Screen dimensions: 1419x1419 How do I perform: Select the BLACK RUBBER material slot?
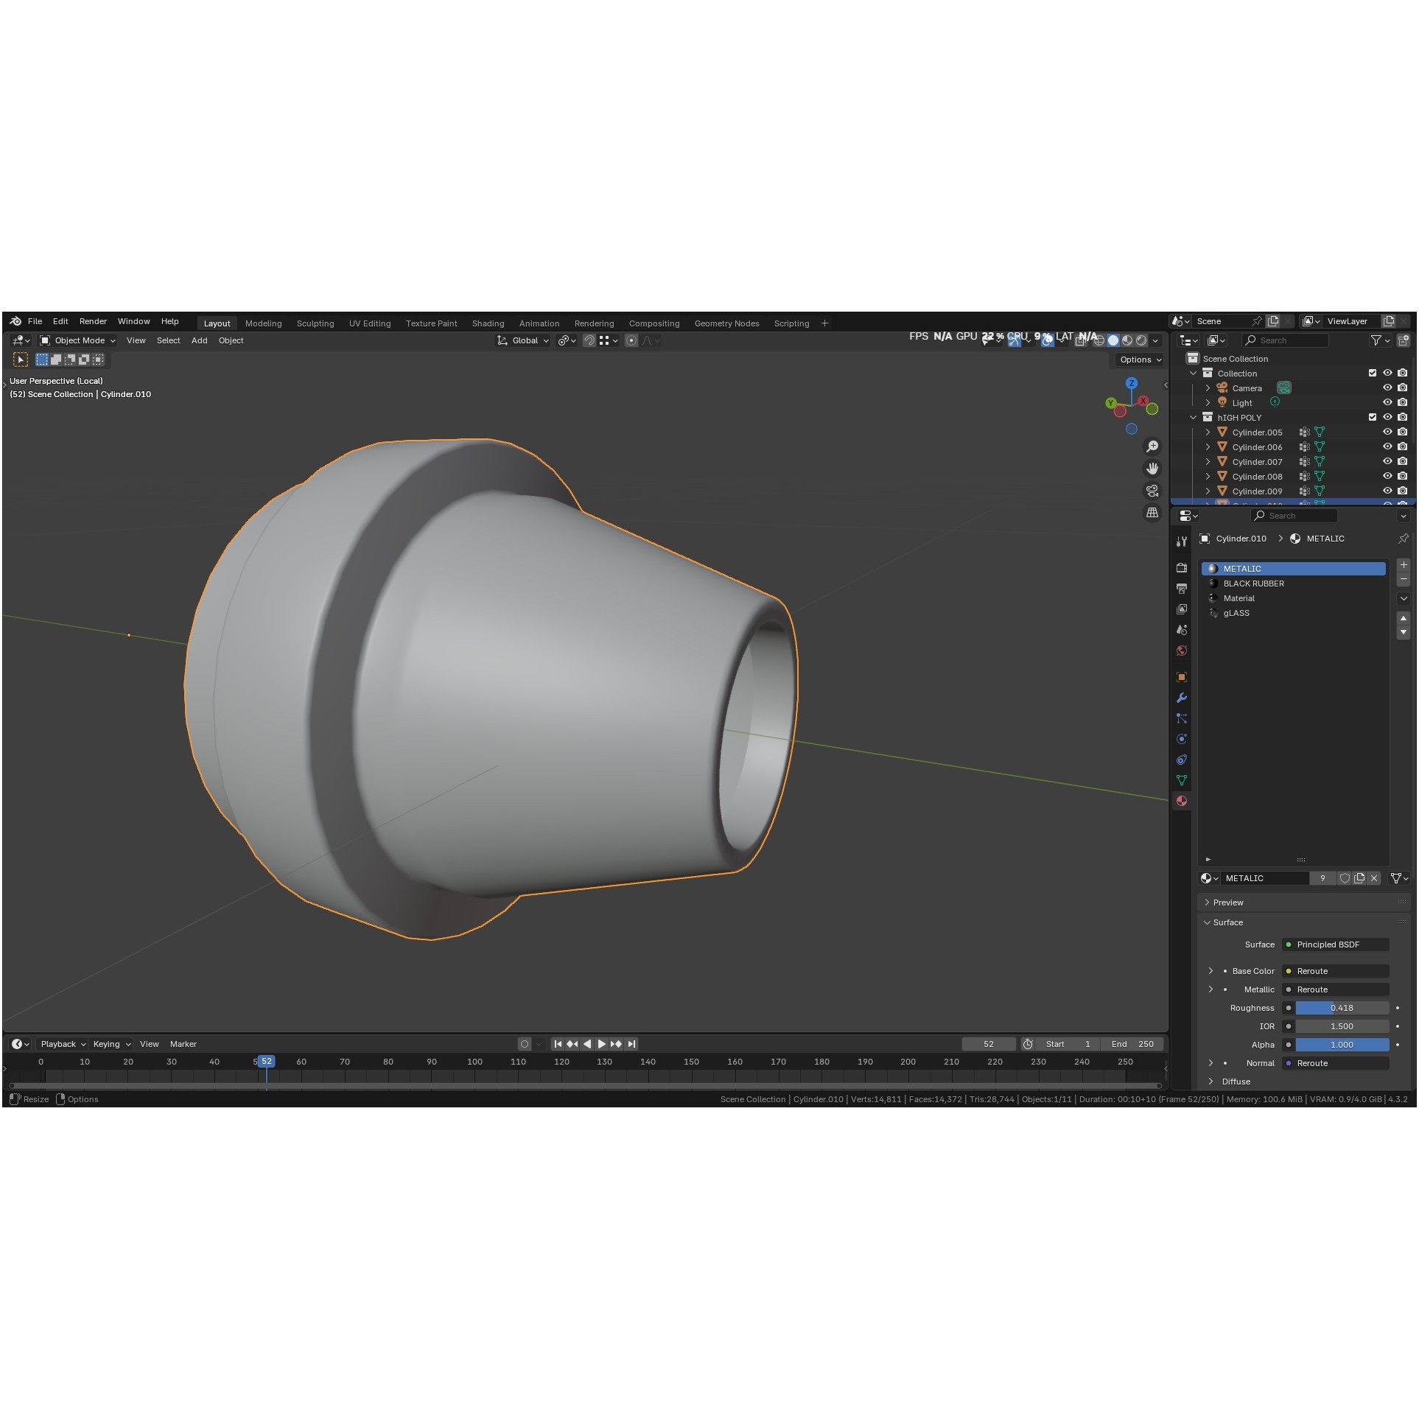tap(1294, 584)
